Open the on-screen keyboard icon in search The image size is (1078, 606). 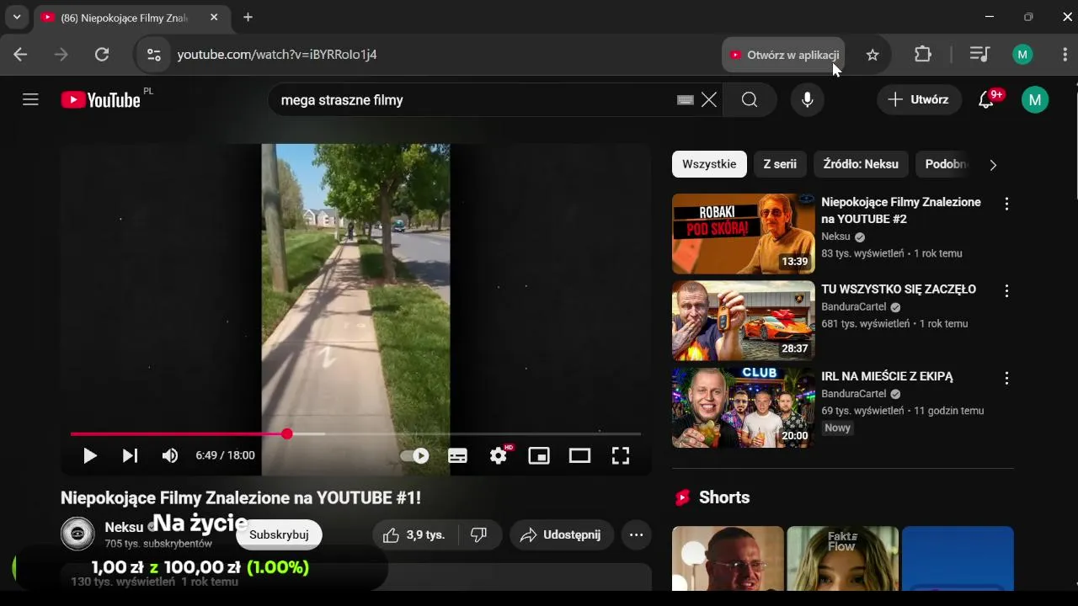[x=686, y=100]
